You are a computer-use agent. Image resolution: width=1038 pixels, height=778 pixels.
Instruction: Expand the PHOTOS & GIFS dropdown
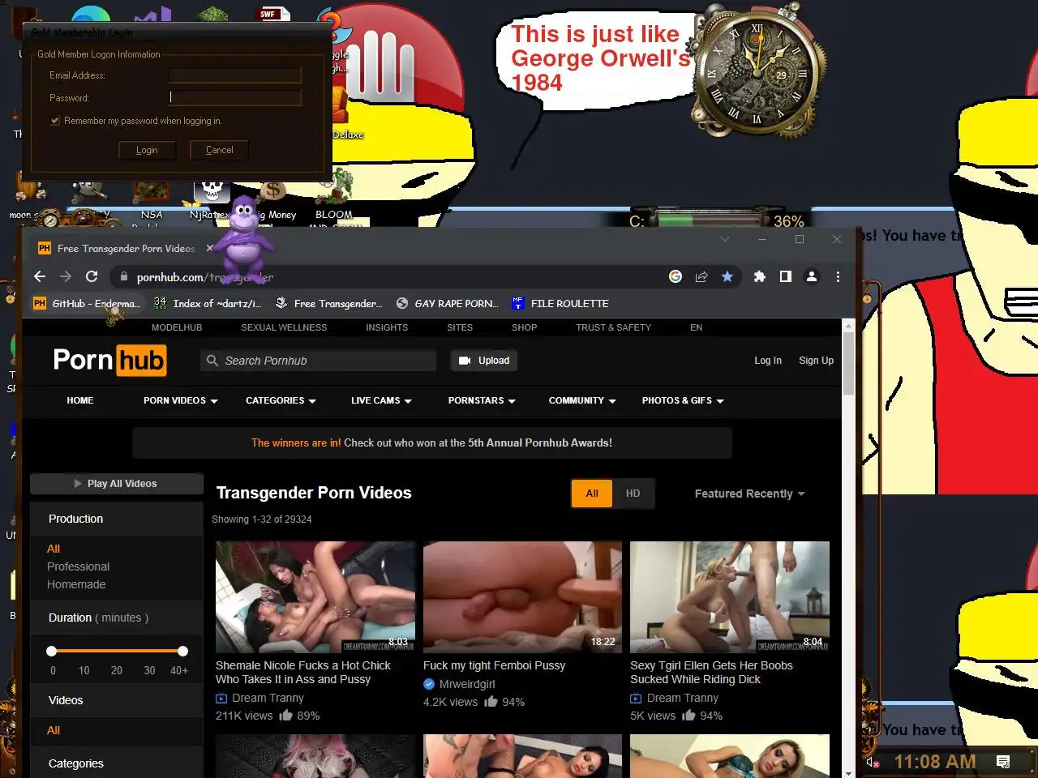coord(683,400)
